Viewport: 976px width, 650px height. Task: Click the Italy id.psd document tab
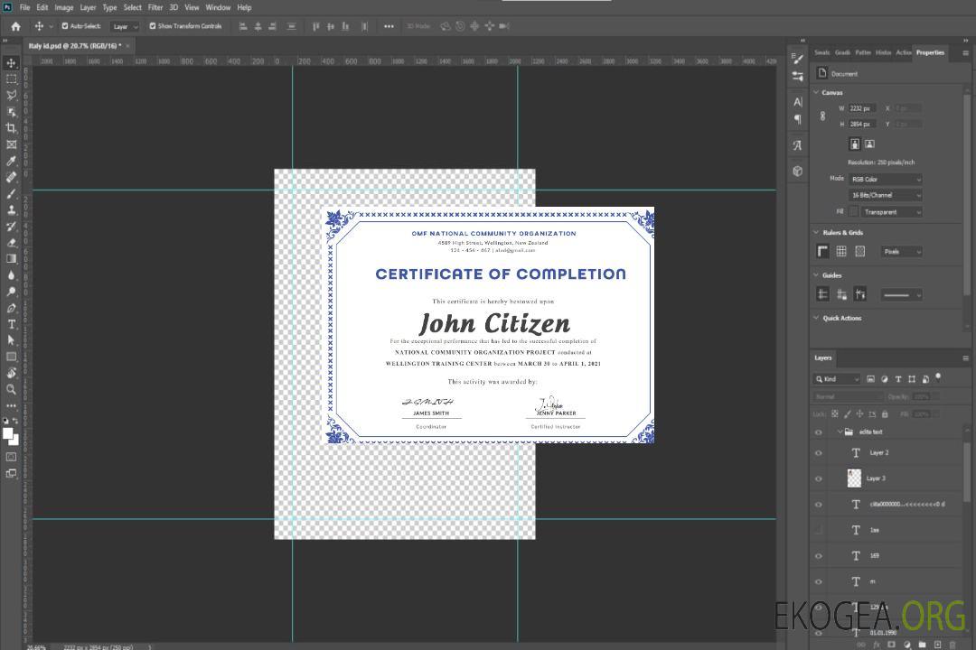tap(74, 45)
